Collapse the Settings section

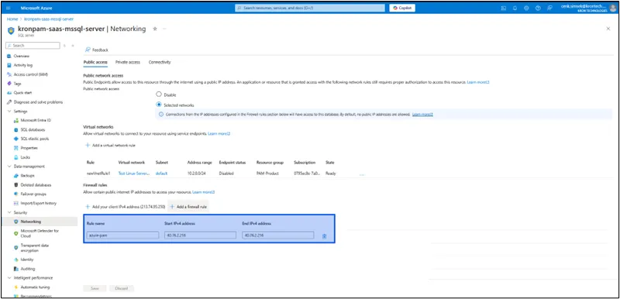[x=9, y=112]
